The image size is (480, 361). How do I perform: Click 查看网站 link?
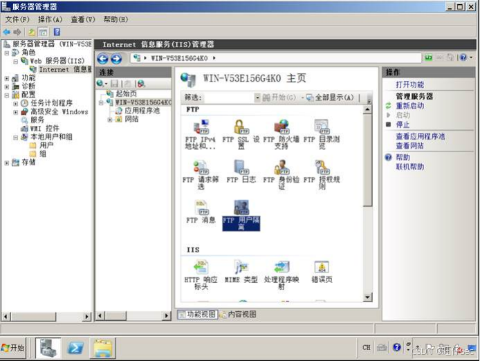click(410, 146)
